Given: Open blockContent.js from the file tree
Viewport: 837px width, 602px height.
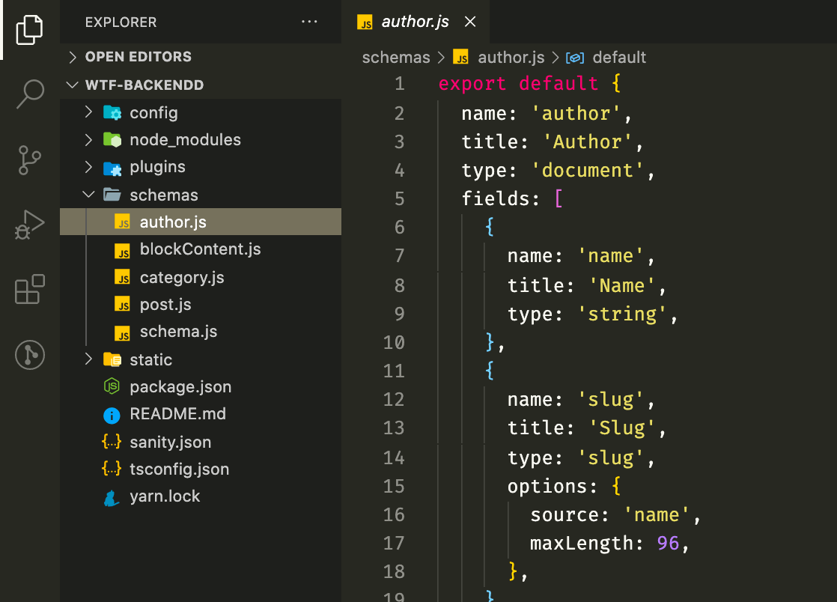Looking at the screenshot, I should pos(200,250).
